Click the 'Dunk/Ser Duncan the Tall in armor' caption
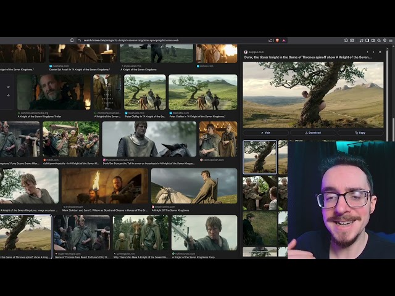The height and width of the screenshot is (296, 395). click(x=149, y=163)
